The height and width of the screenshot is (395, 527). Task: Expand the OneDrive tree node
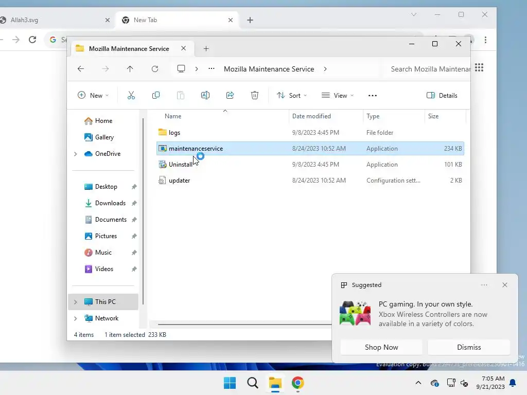pos(76,154)
